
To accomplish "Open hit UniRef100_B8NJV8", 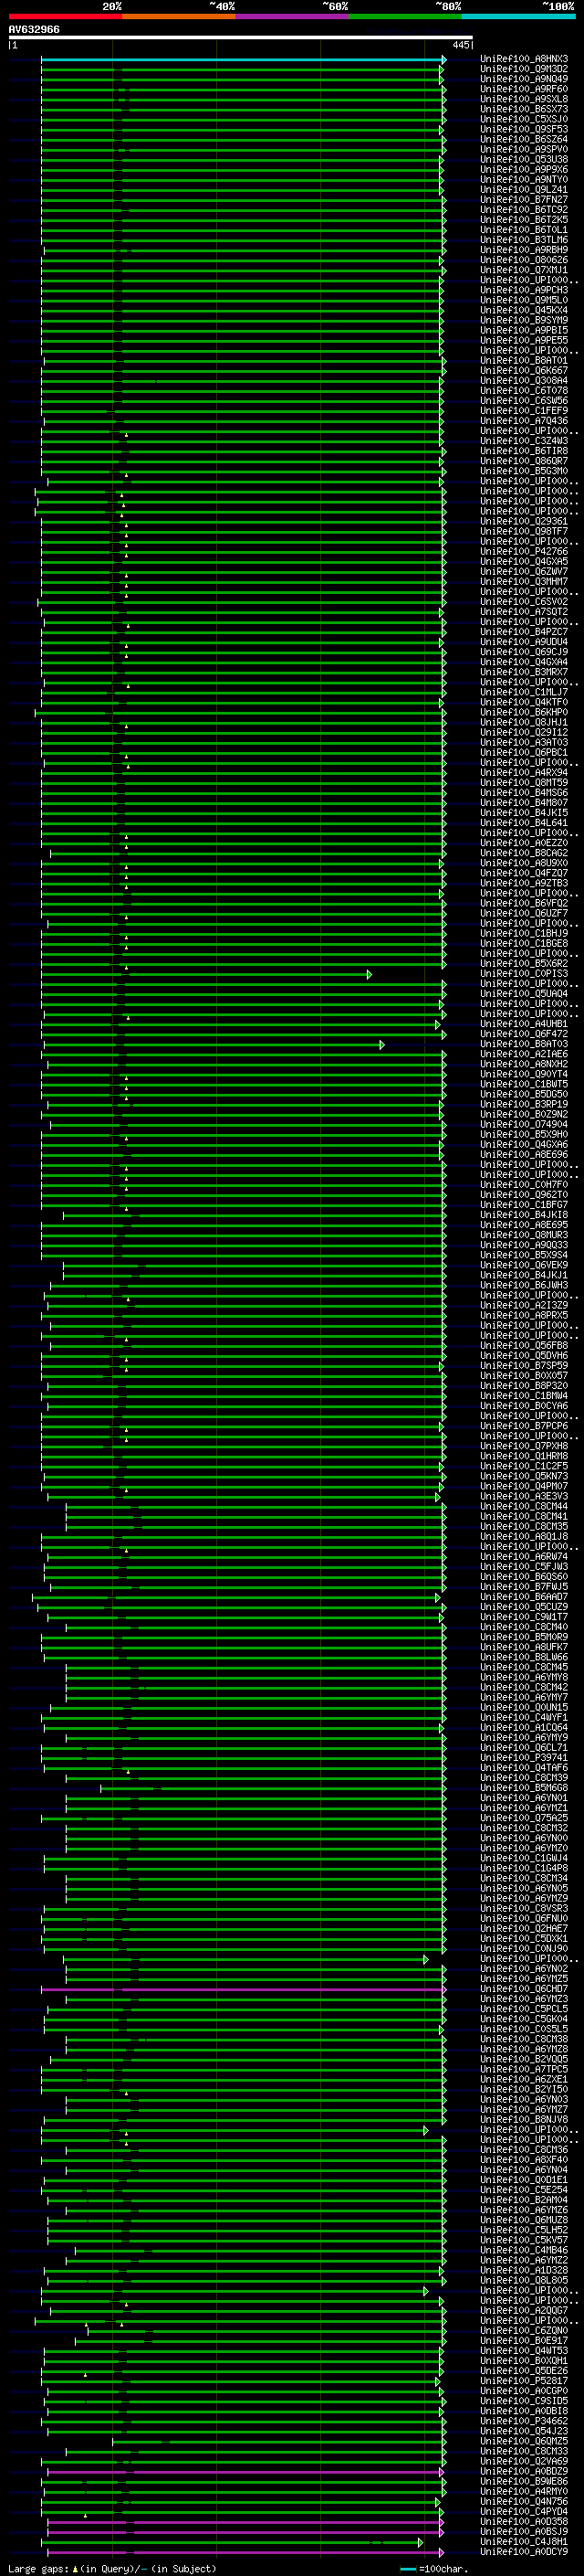I will [x=524, y=2120].
